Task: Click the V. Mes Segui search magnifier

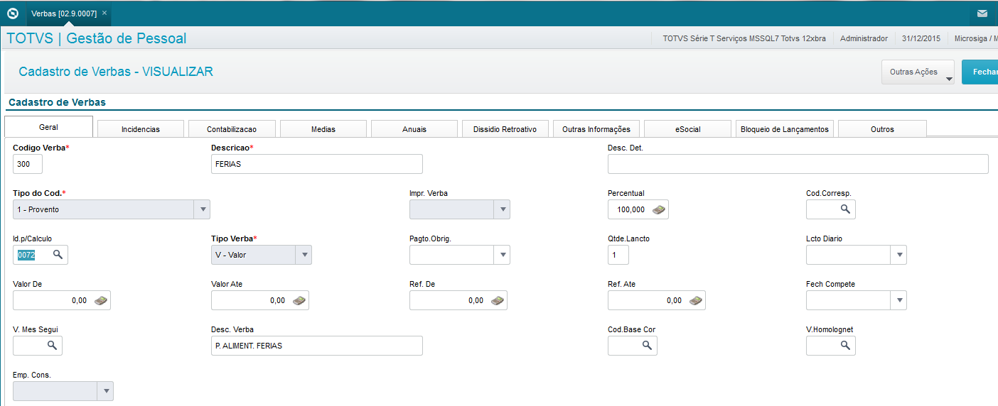Action: click(52, 346)
